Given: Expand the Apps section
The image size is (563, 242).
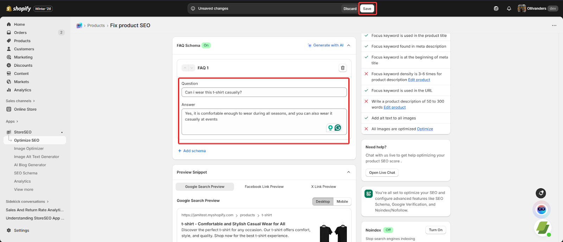Looking at the screenshot, I should [12, 122].
